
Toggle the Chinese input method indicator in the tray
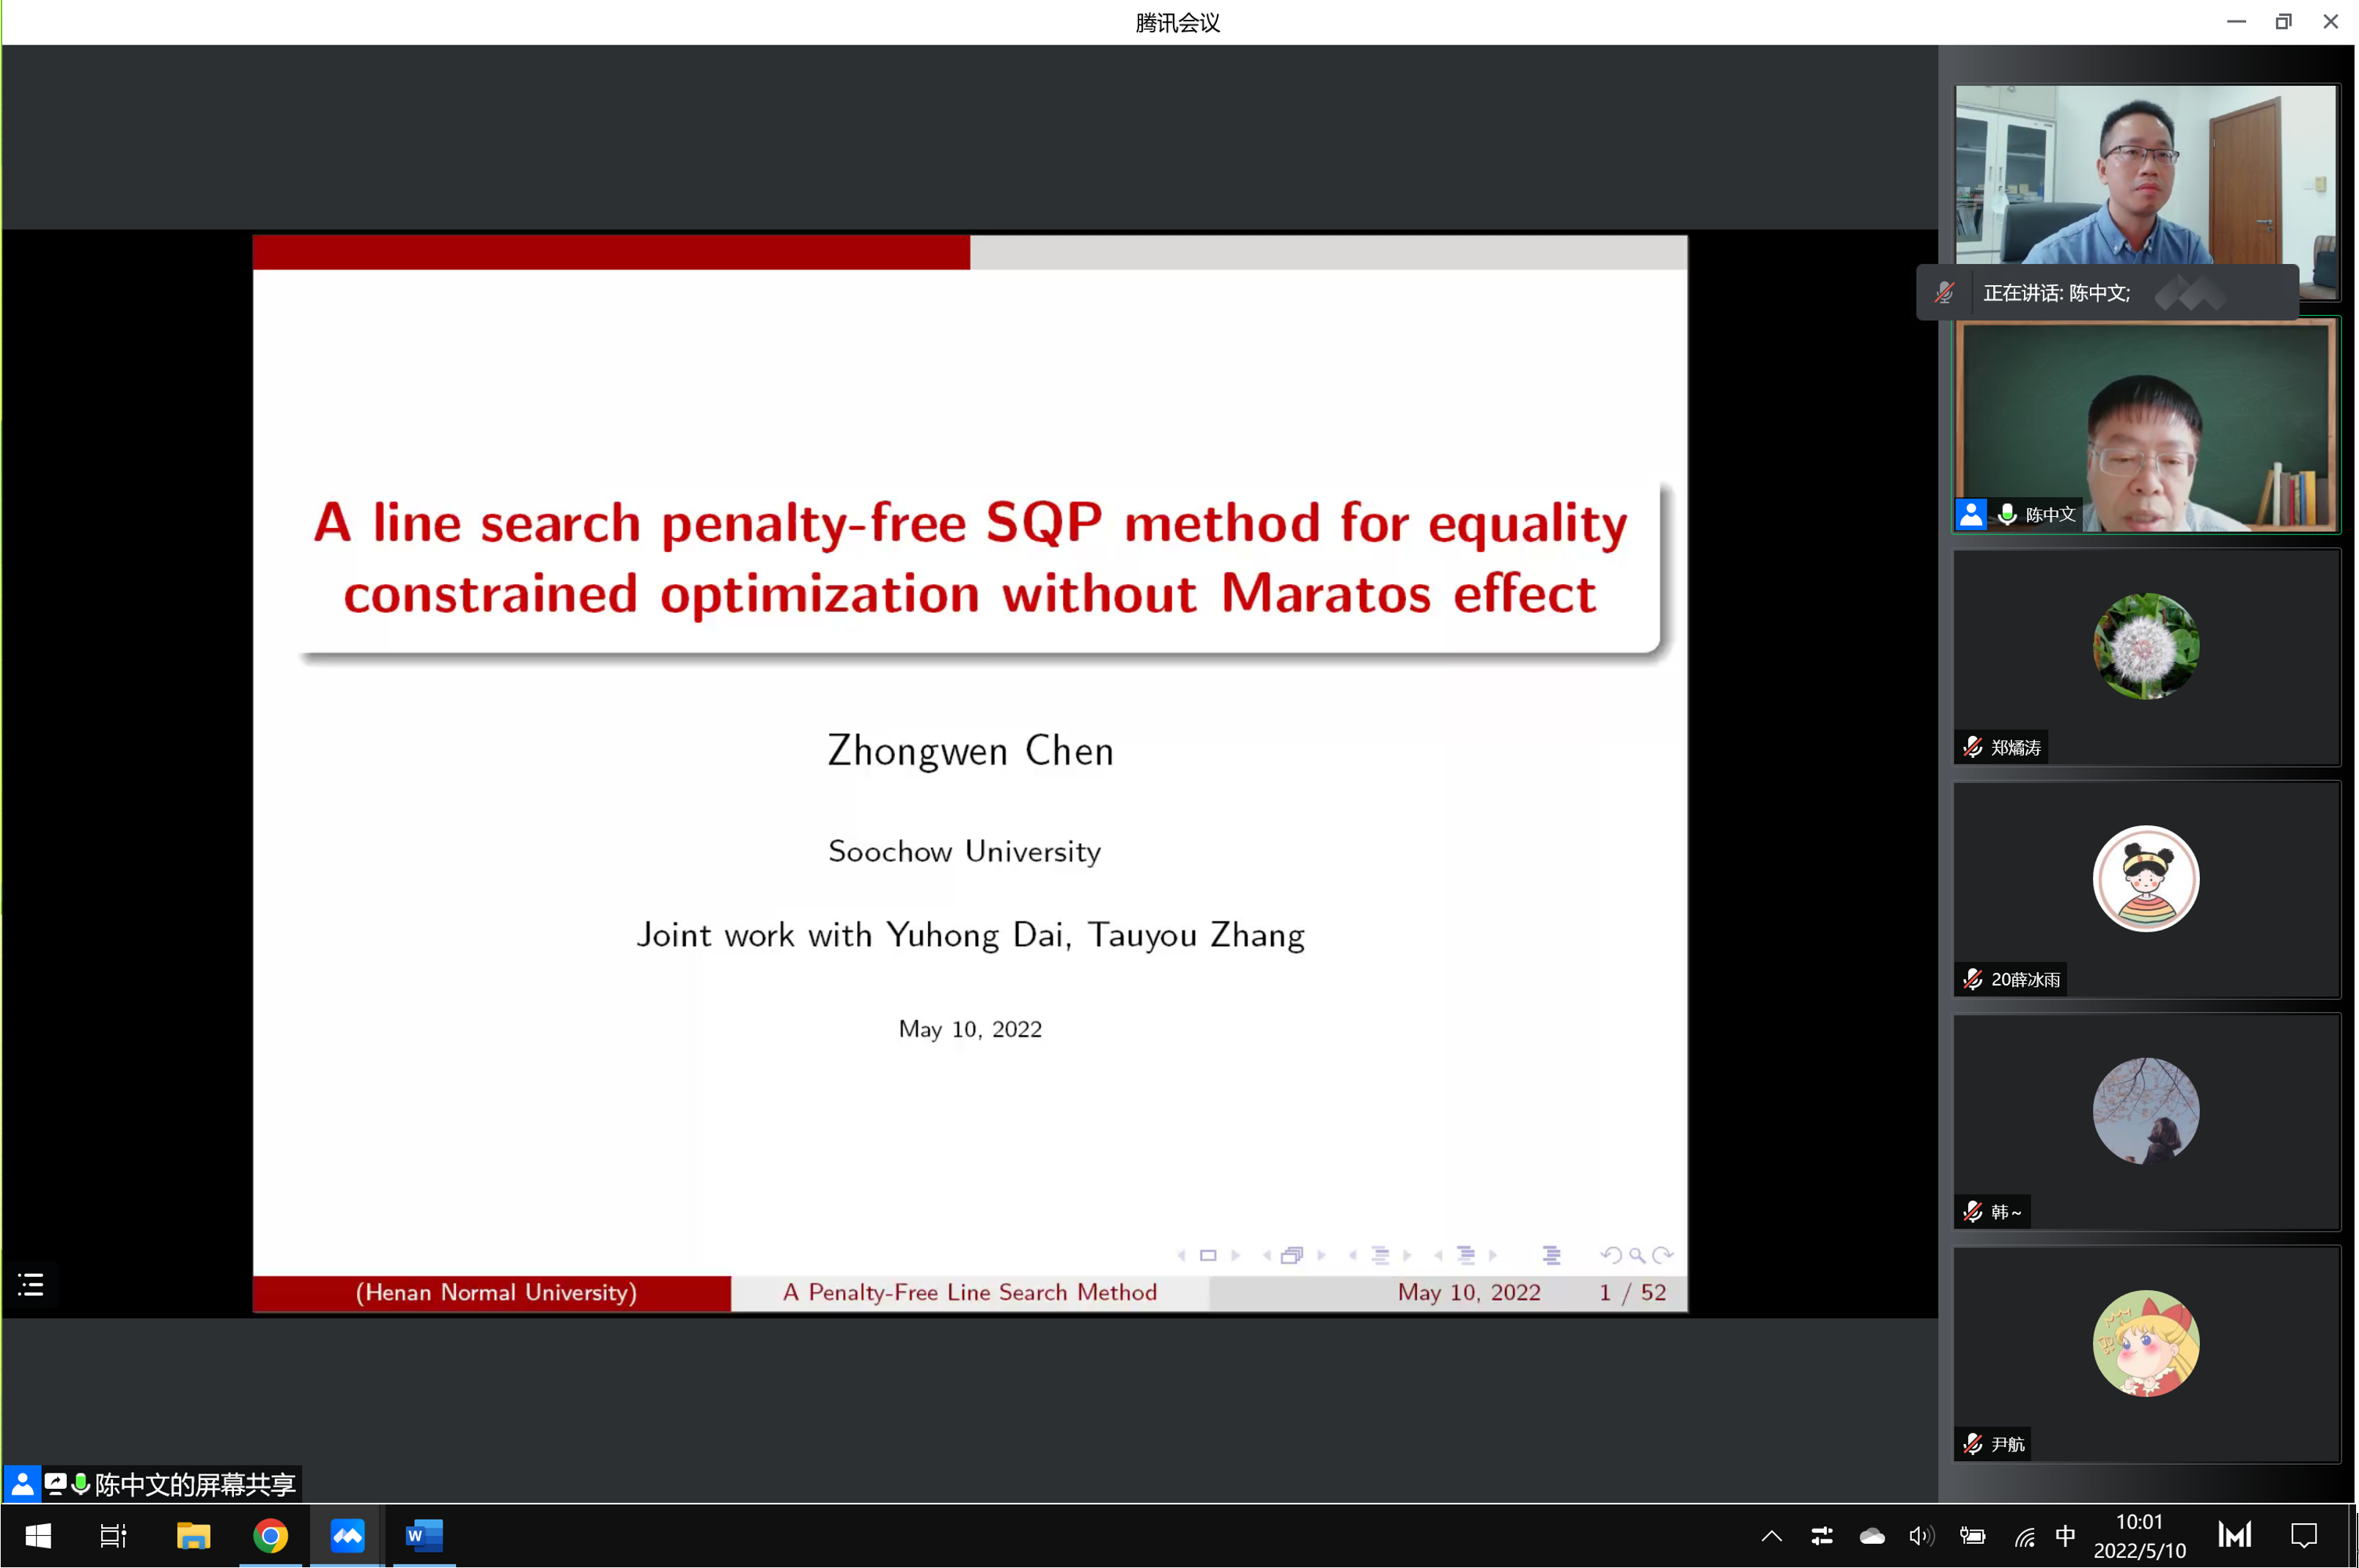pyautogui.click(x=2065, y=1535)
